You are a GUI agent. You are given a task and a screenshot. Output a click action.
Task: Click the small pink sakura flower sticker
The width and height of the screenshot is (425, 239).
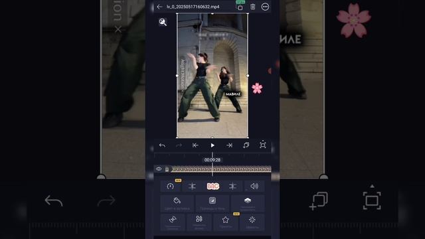(257, 88)
